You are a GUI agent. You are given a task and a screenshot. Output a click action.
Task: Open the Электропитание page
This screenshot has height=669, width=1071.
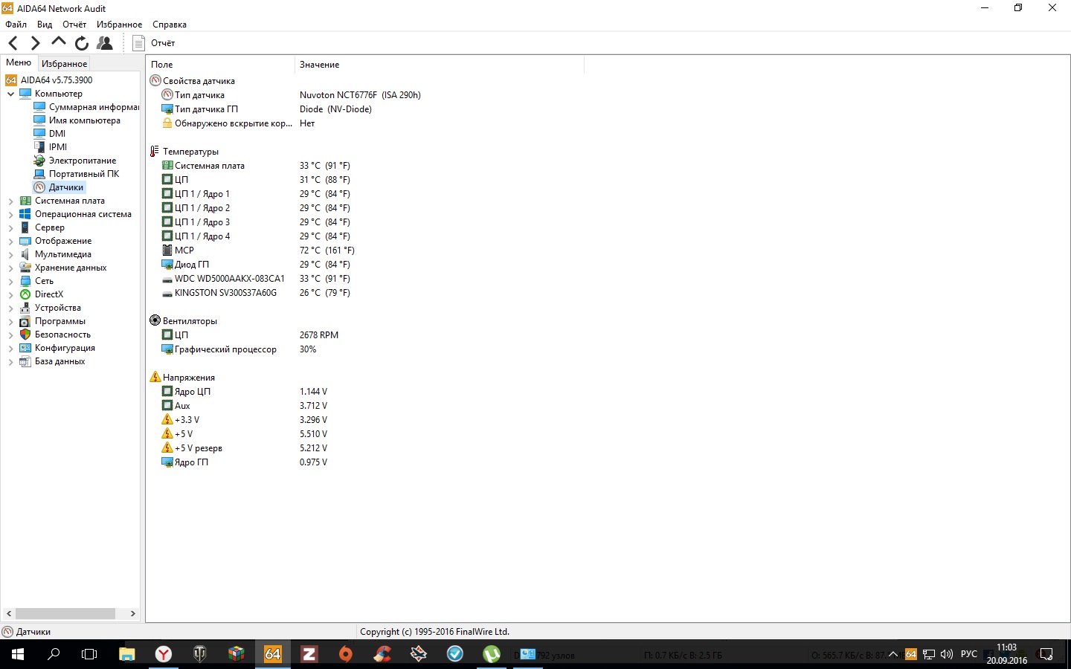click(x=83, y=161)
